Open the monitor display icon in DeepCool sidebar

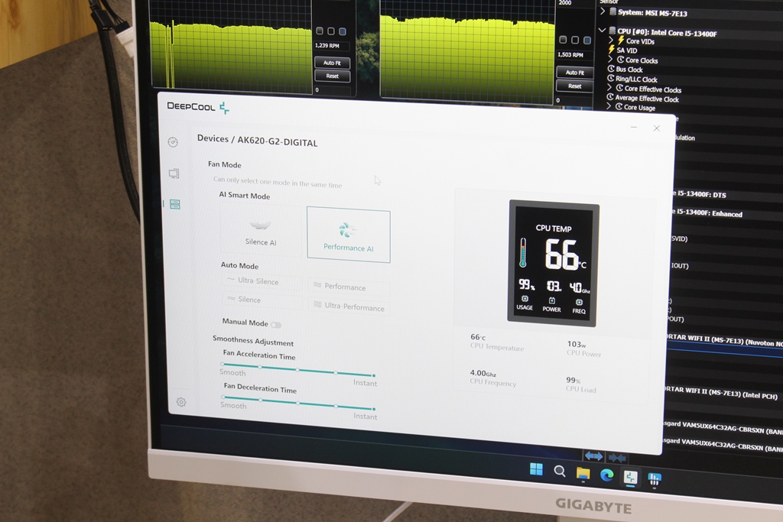tap(174, 173)
